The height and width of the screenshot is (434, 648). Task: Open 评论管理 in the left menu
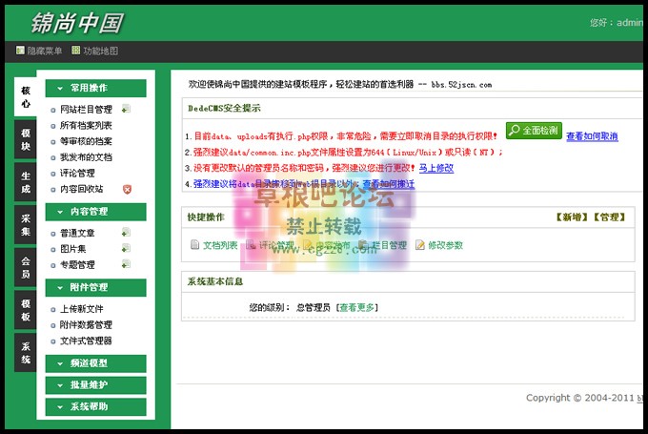[77, 173]
